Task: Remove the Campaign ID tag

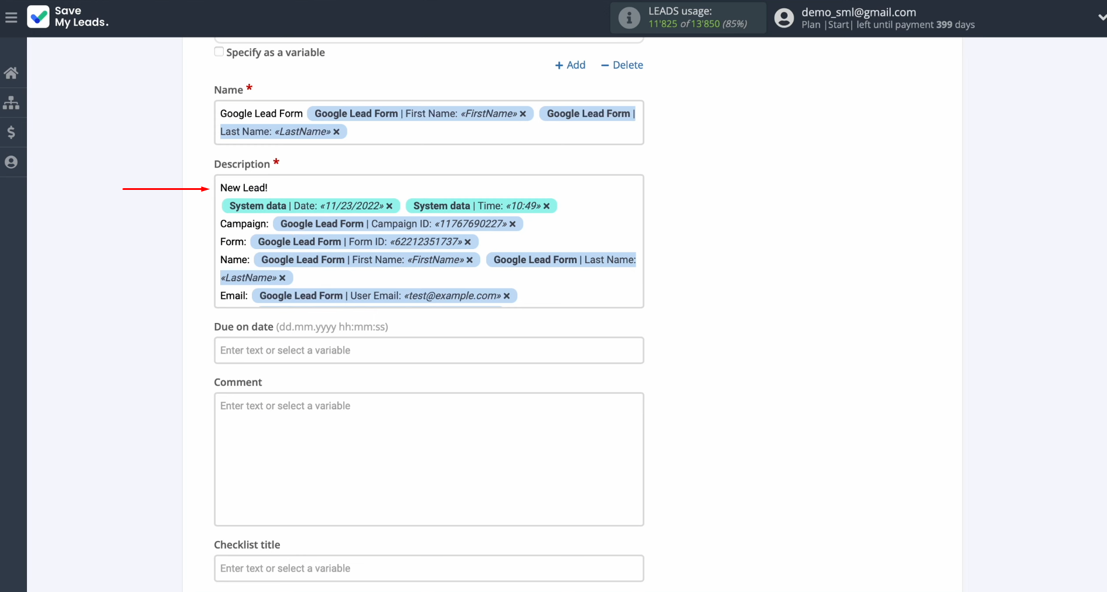Action: point(512,224)
